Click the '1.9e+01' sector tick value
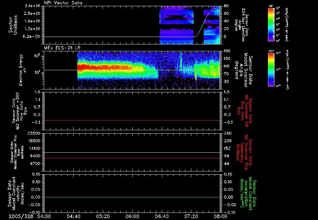 click(32, 21)
